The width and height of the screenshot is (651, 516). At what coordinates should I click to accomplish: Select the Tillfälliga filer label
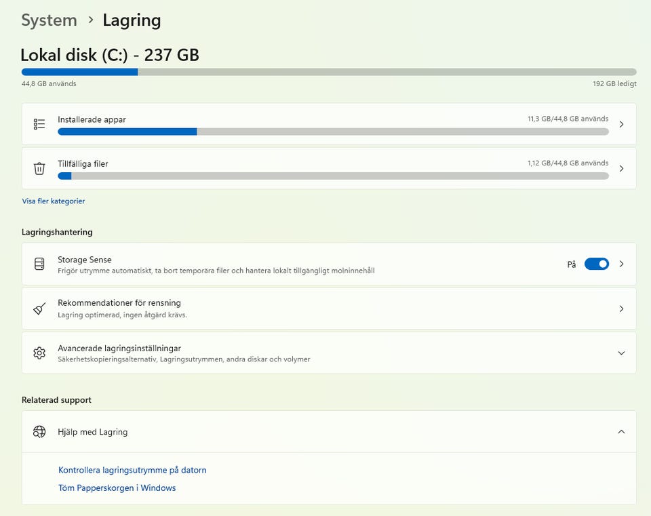[x=83, y=164]
